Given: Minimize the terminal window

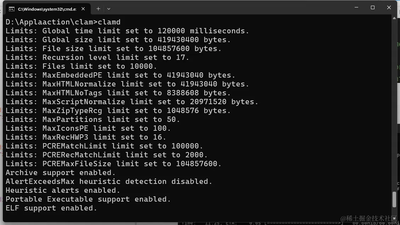Looking at the screenshot, I should [x=356, y=8].
